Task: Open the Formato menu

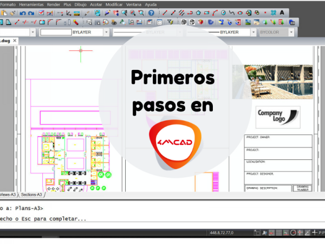Action: pos(8,4)
